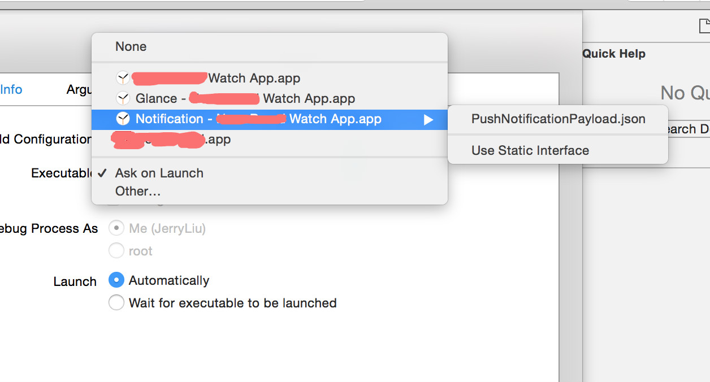Choose Use Static Interface option
The width and height of the screenshot is (710, 382).
coord(530,150)
